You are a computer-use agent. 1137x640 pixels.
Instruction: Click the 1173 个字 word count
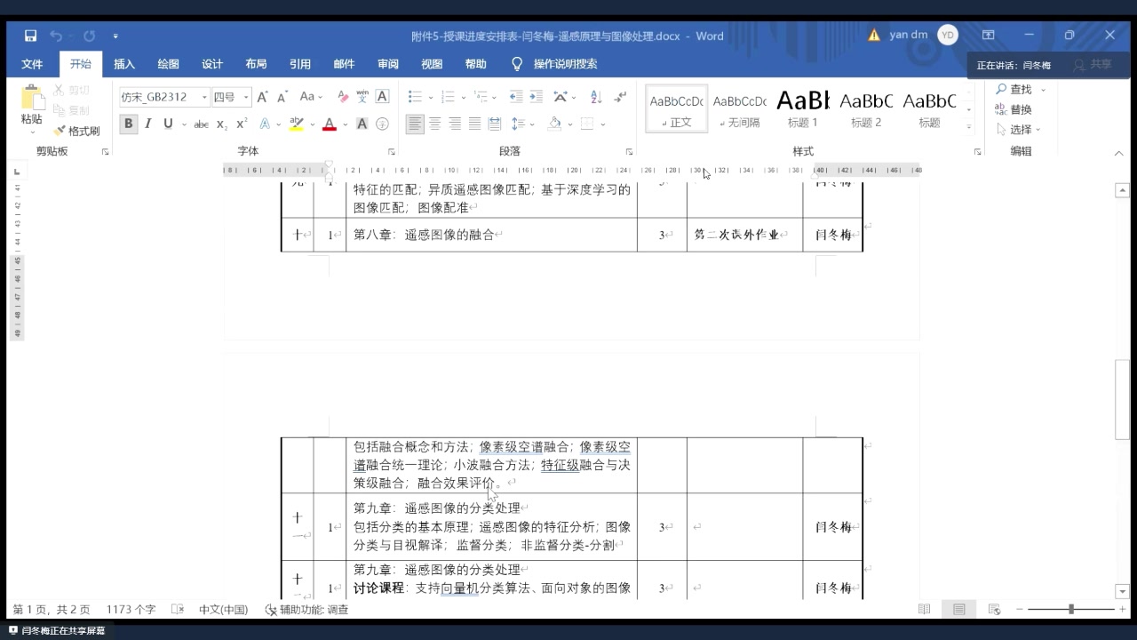(131, 610)
